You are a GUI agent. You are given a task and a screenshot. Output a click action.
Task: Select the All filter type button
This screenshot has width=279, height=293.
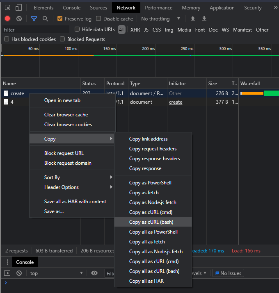[121, 30]
